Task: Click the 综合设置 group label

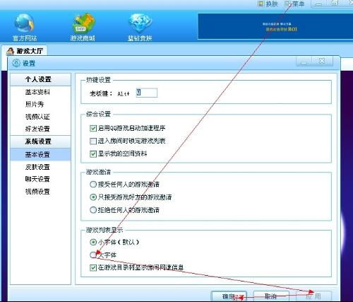Action: click(x=98, y=114)
